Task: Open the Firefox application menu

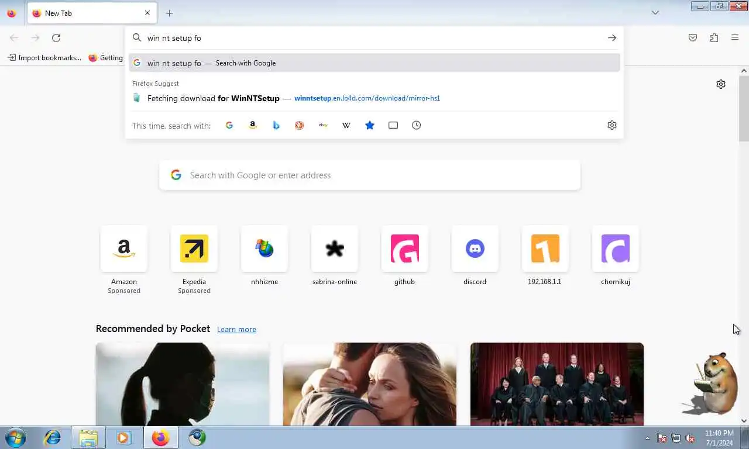Action: (x=735, y=38)
